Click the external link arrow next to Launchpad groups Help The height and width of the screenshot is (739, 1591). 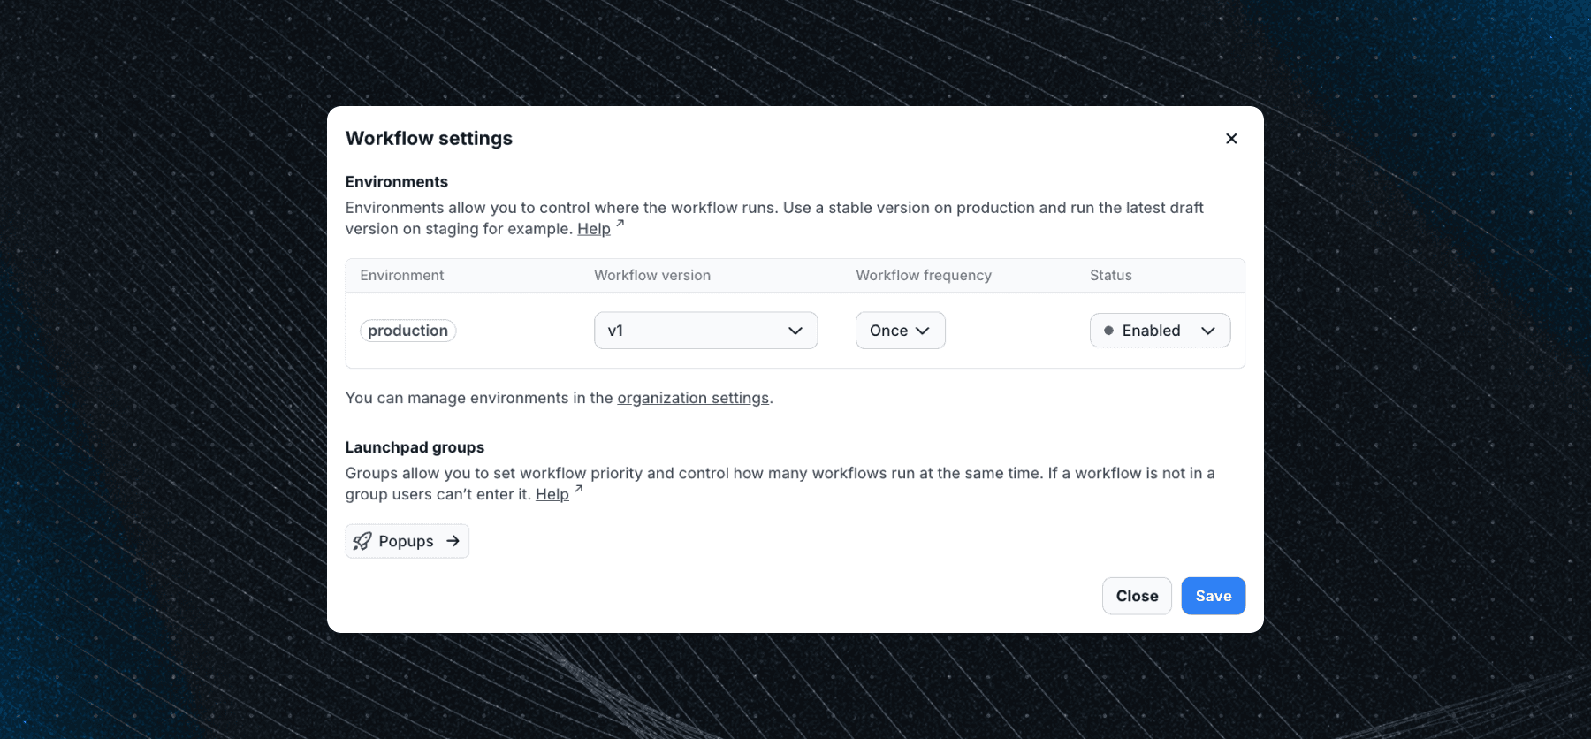579,487
